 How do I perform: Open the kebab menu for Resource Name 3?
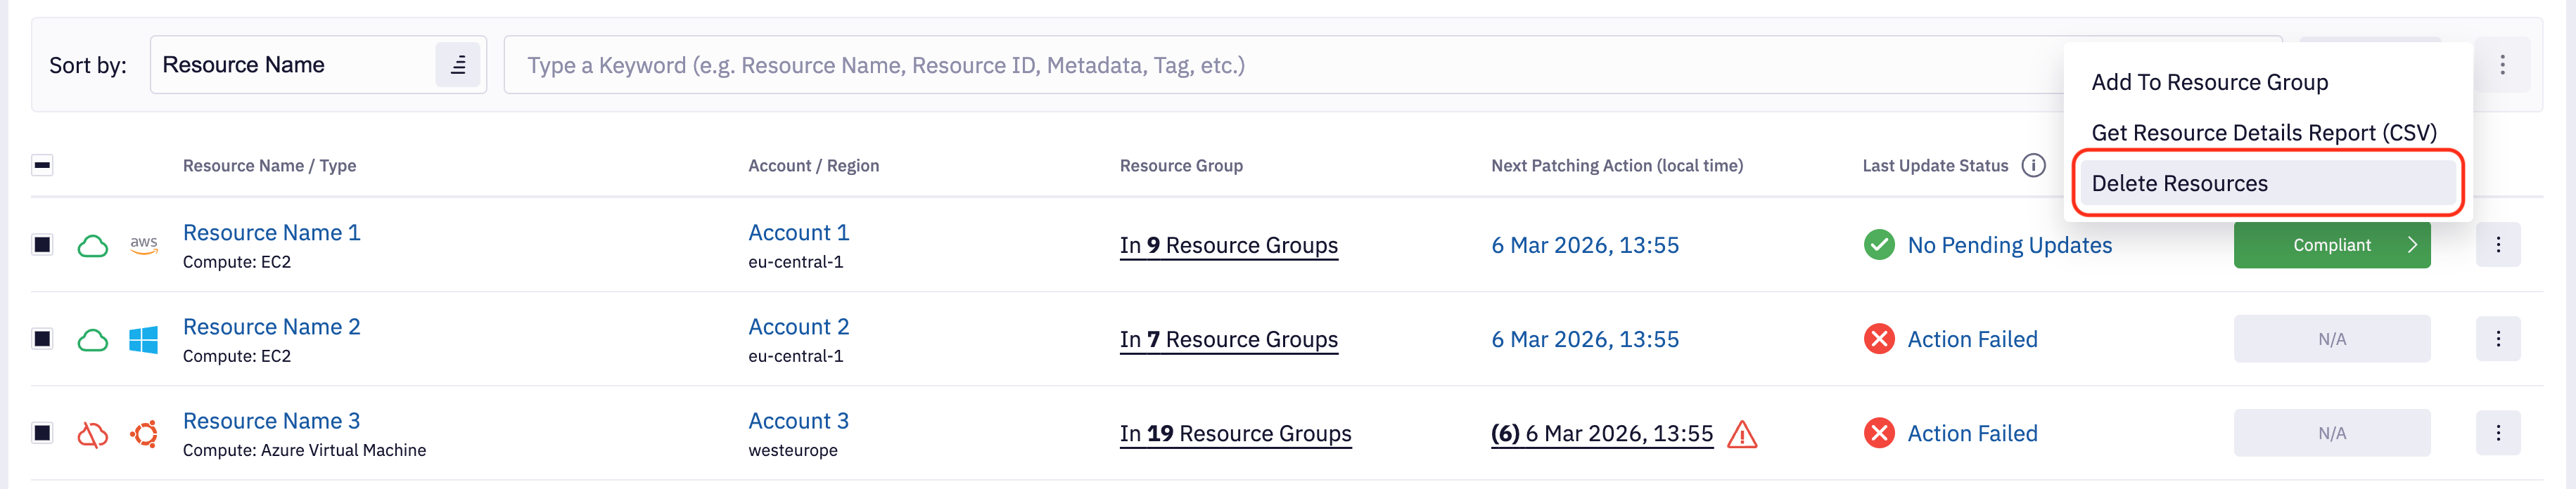click(2497, 433)
